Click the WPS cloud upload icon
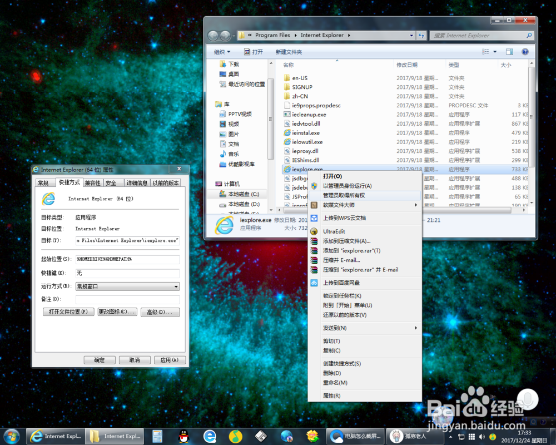The height and width of the screenshot is (445, 556). tap(314, 218)
